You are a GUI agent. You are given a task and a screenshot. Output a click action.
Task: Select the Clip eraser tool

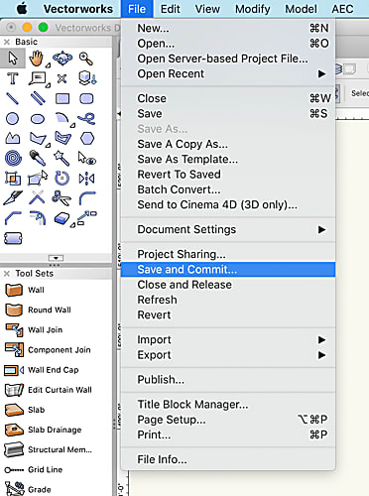click(x=62, y=218)
